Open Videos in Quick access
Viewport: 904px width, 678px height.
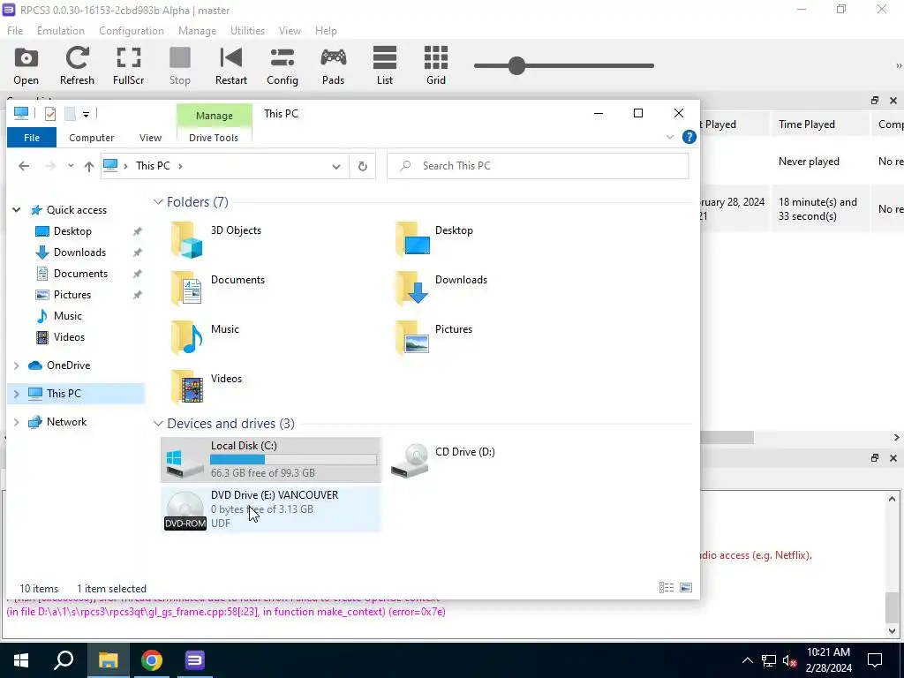pyautogui.click(x=69, y=337)
